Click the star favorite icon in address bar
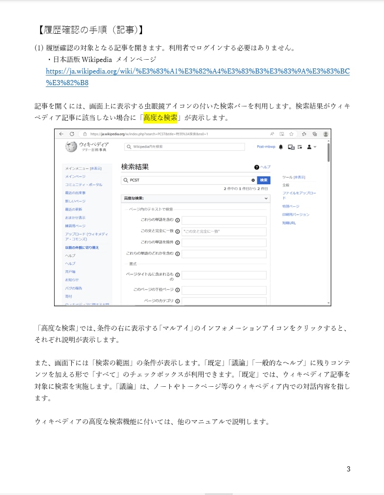 click(291, 134)
